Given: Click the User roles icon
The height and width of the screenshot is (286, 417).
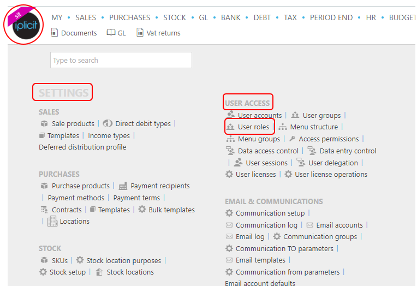Looking at the screenshot, I should click(x=230, y=127).
